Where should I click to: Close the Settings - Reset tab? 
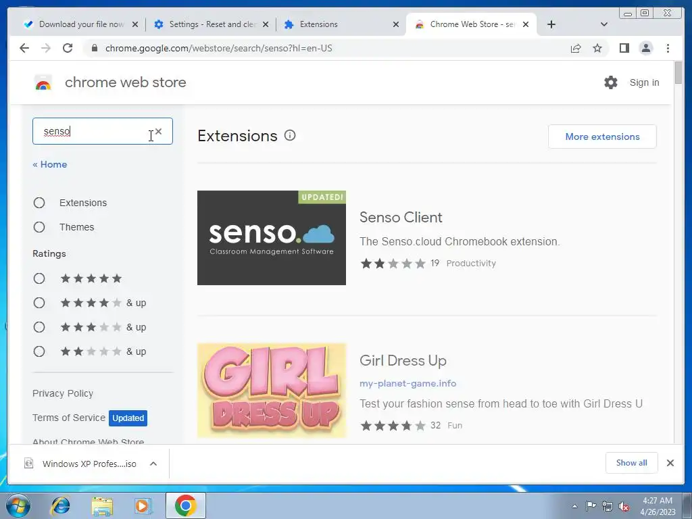coord(265,24)
